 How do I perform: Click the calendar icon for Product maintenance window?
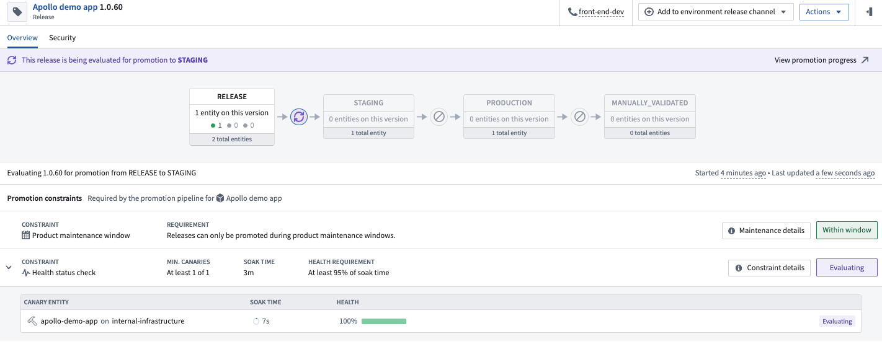pos(25,236)
